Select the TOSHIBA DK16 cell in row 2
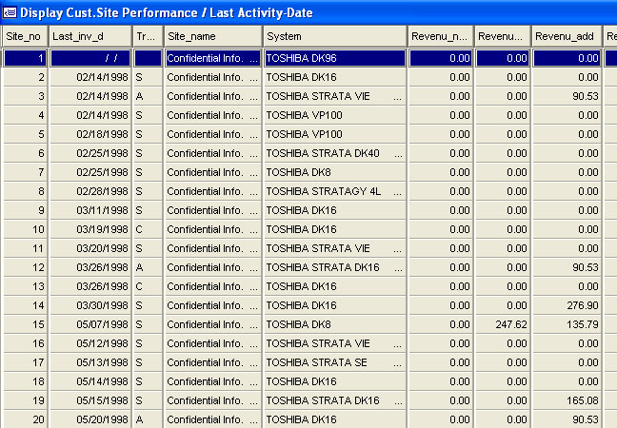617x428 pixels. (335, 77)
